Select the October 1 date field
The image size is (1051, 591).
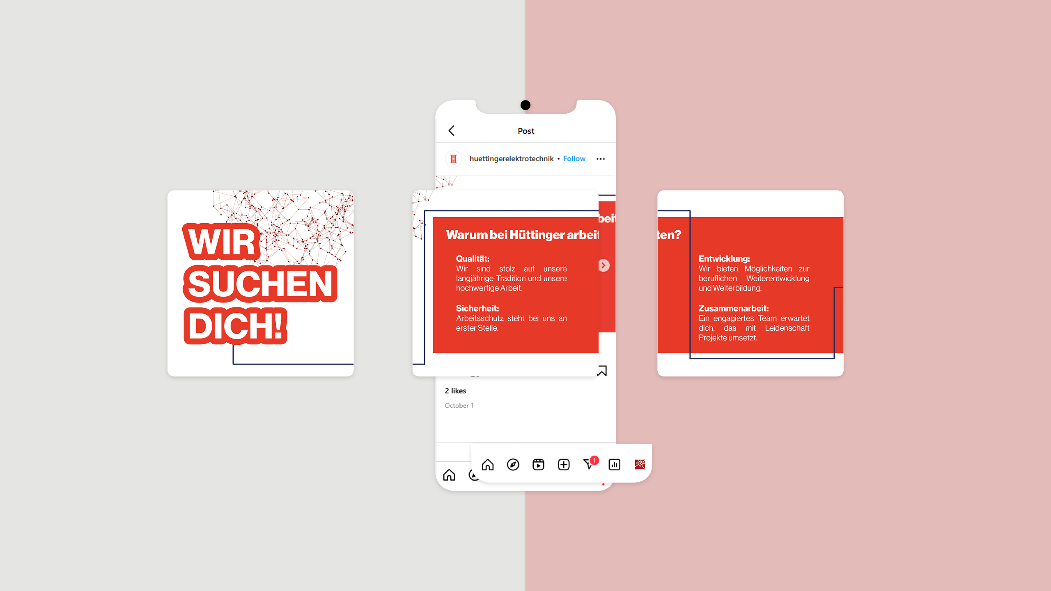pyautogui.click(x=460, y=405)
